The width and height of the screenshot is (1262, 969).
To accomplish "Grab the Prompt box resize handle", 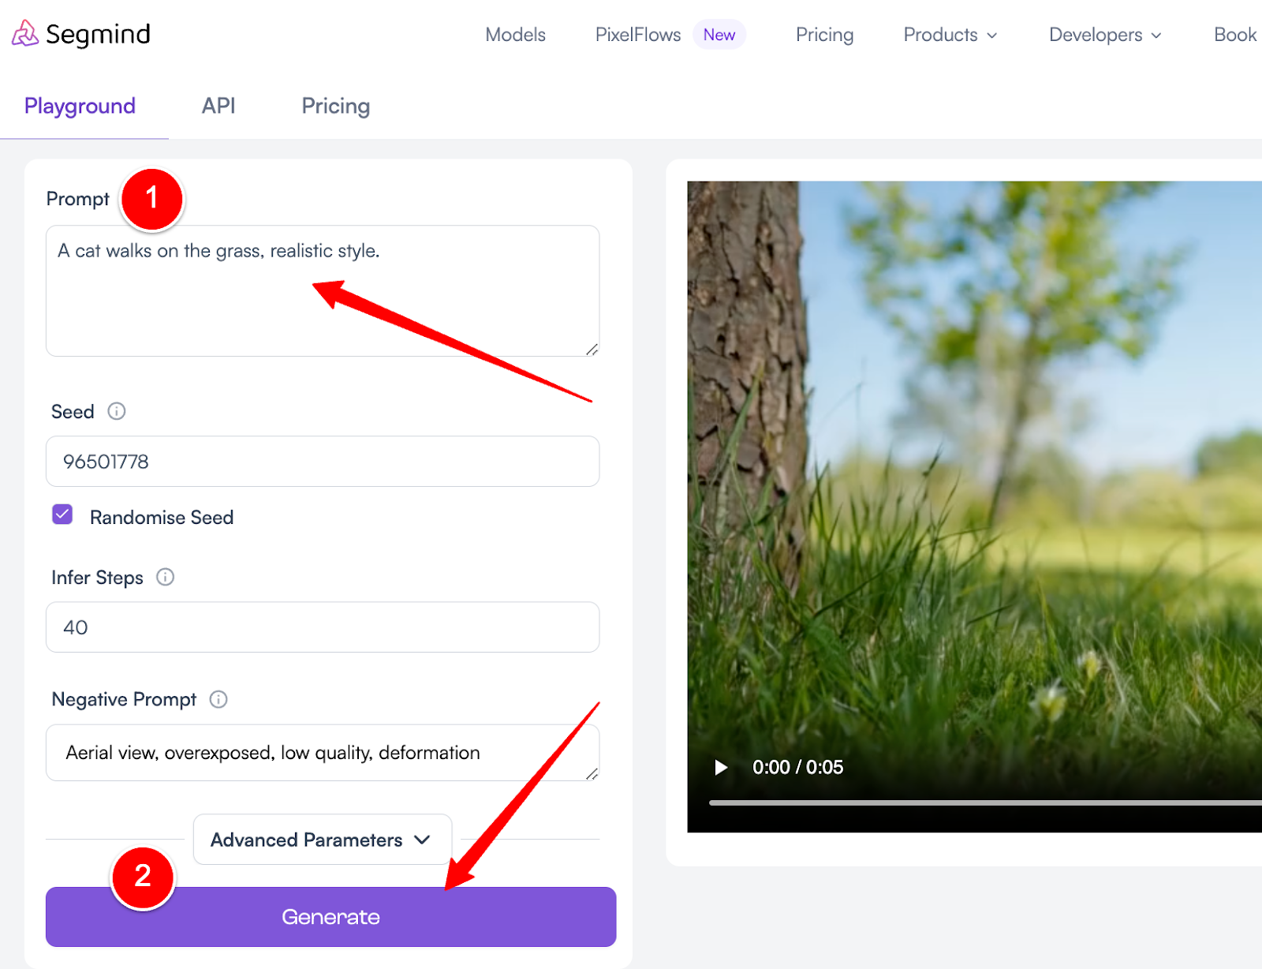I will coord(592,350).
